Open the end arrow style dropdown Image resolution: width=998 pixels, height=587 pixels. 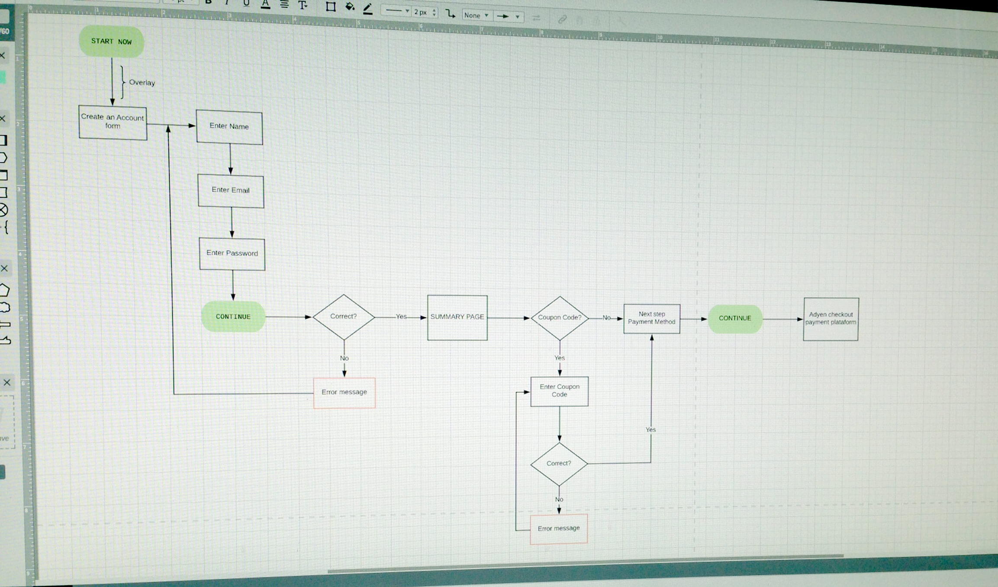(x=508, y=16)
